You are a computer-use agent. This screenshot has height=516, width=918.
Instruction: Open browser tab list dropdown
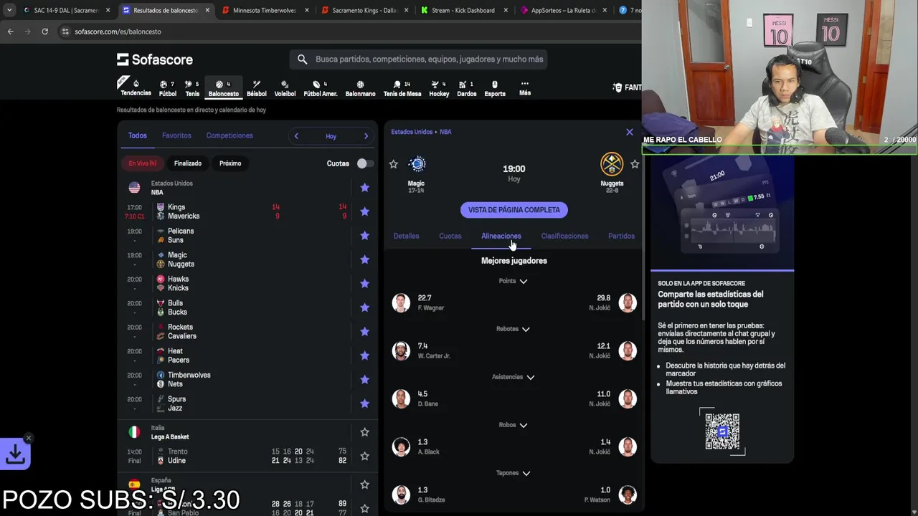[x=9, y=10]
